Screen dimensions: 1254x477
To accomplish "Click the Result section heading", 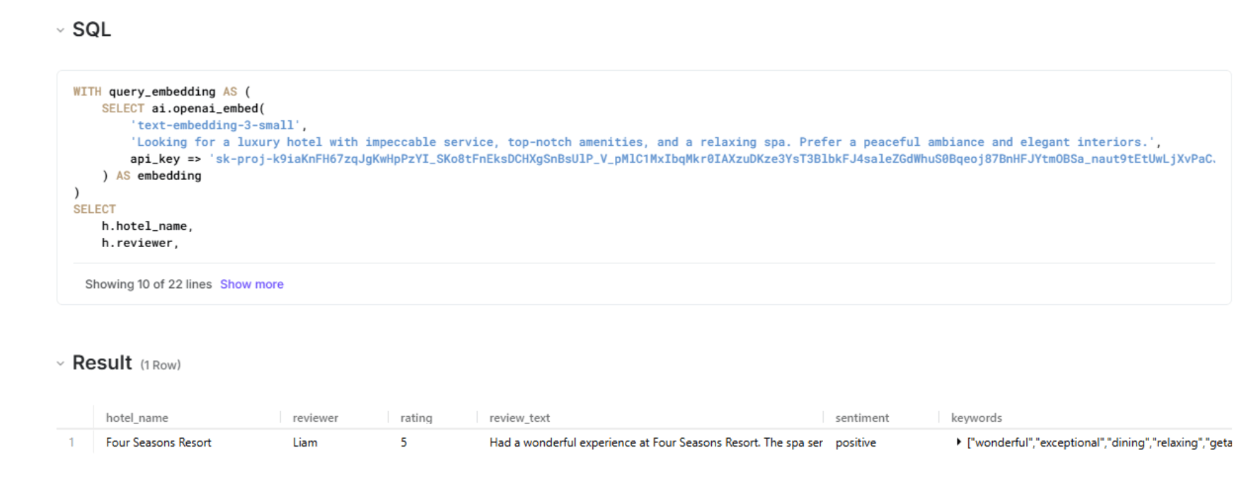I will 102,363.
